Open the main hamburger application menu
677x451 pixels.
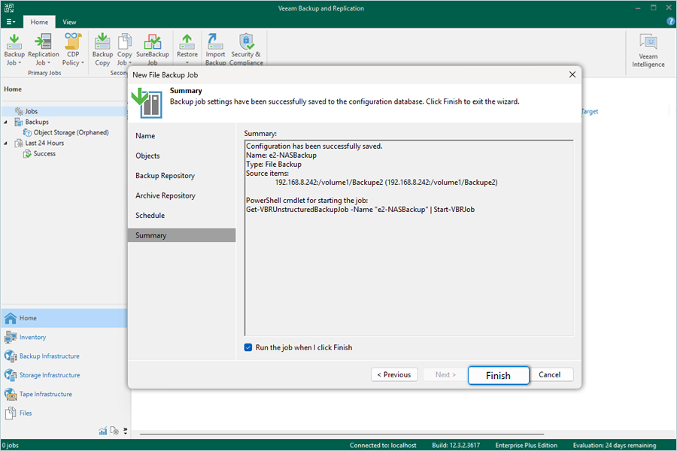11,22
